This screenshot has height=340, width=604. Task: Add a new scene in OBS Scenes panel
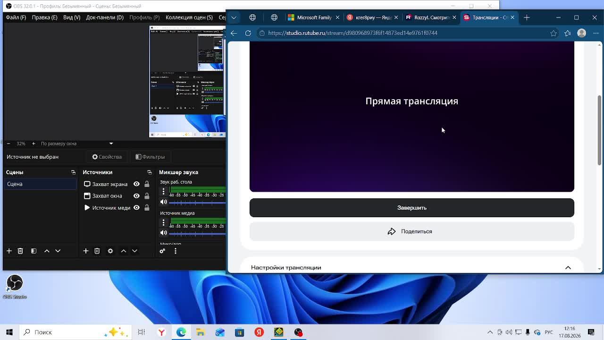tap(9, 251)
